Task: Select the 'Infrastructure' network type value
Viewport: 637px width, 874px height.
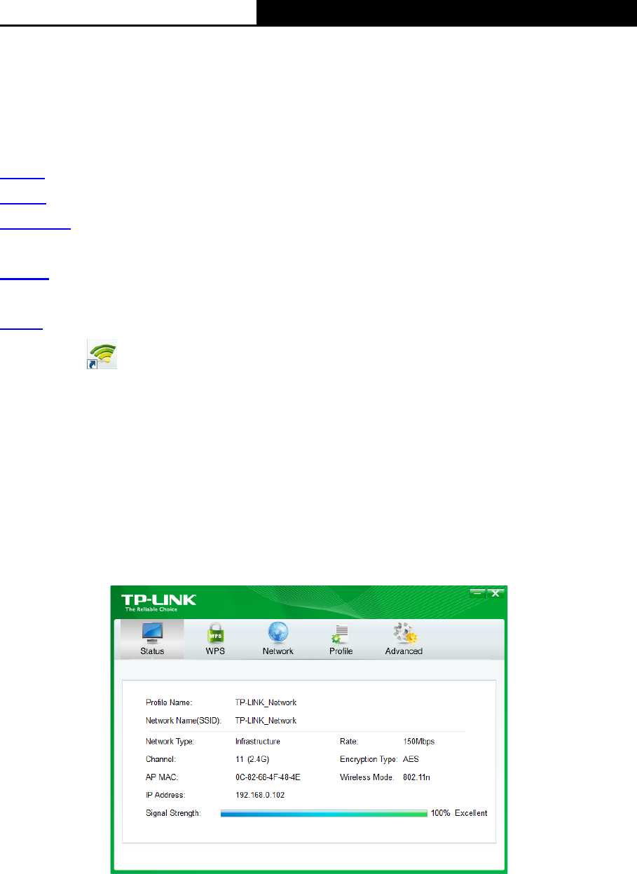Action: click(x=258, y=741)
